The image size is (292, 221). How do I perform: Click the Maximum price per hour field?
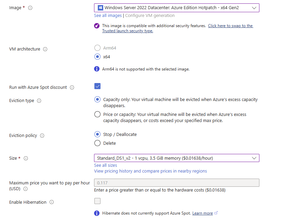pos(177,183)
